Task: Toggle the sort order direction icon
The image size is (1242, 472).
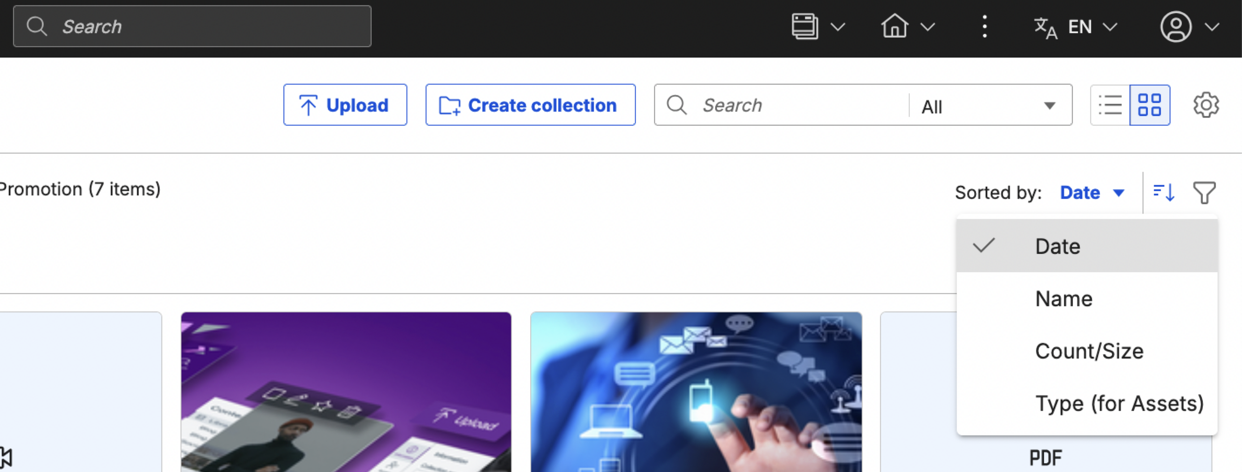Action: [1163, 192]
